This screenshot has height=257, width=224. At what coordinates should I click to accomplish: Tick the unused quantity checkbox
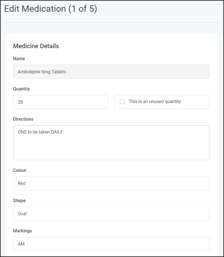[122, 102]
